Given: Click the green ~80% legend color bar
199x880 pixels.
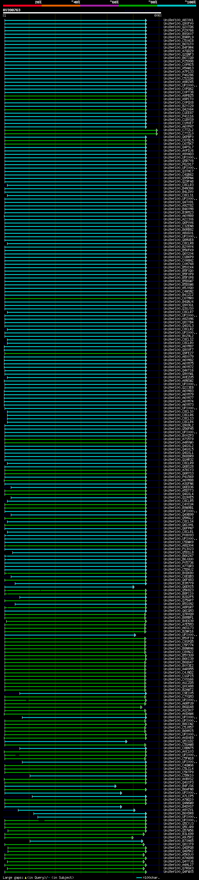Looking at the screenshot, I should pos(138,6).
